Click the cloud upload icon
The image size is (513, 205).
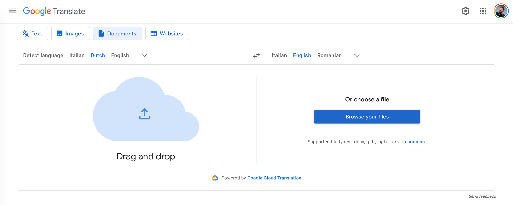click(x=145, y=114)
